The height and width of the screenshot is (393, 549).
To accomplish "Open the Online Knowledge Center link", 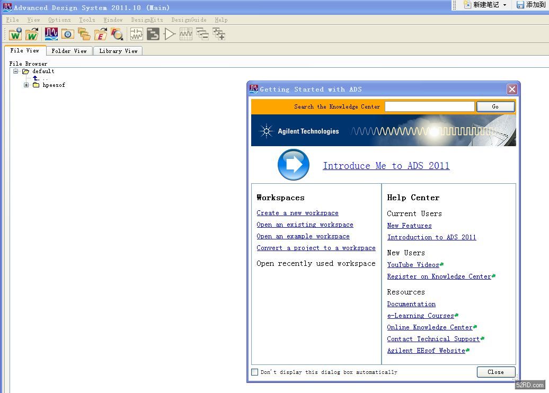I will pos(430,327).
